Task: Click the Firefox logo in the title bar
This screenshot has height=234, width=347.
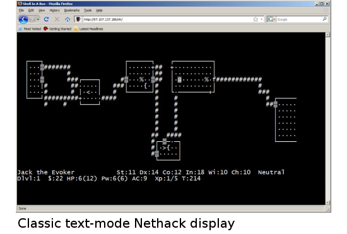Action: (20, 4)
